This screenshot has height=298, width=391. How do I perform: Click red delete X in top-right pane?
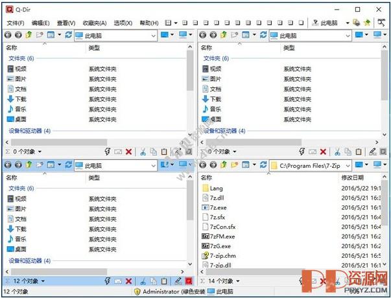pos(323,152)
